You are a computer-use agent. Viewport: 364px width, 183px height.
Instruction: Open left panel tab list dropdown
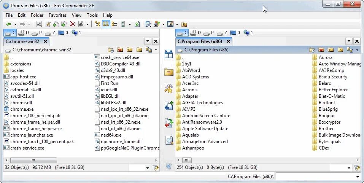(x=148, y=41)
